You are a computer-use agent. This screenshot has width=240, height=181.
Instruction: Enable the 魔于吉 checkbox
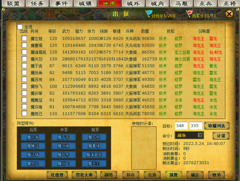[x=24, y=66]
